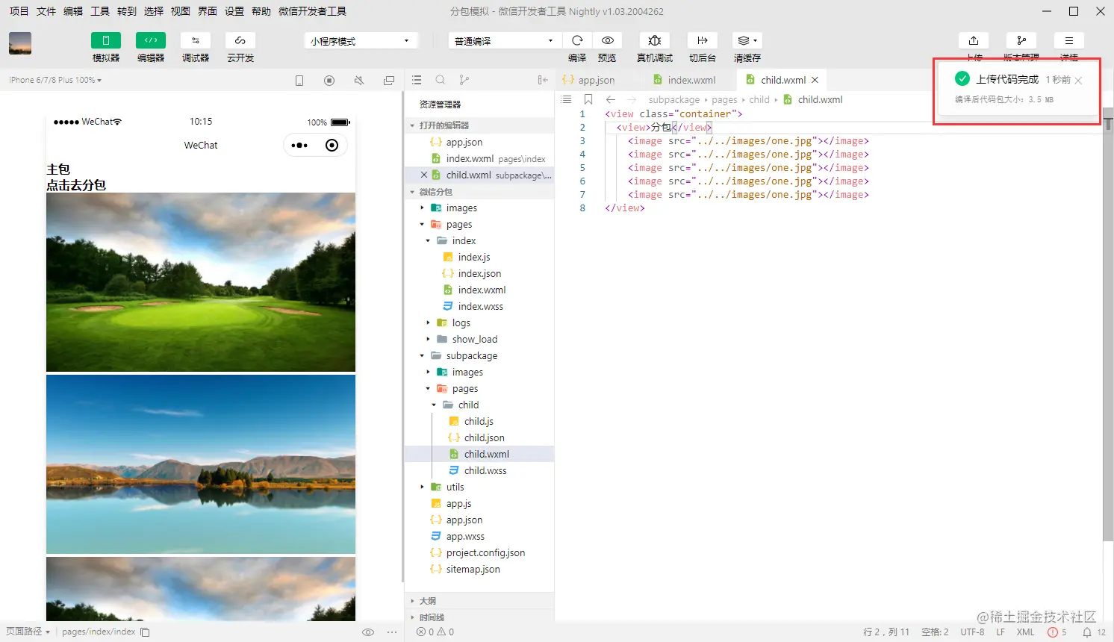
Task: Click the subpackage breadcrumb segment
Action: pos(674,99)
